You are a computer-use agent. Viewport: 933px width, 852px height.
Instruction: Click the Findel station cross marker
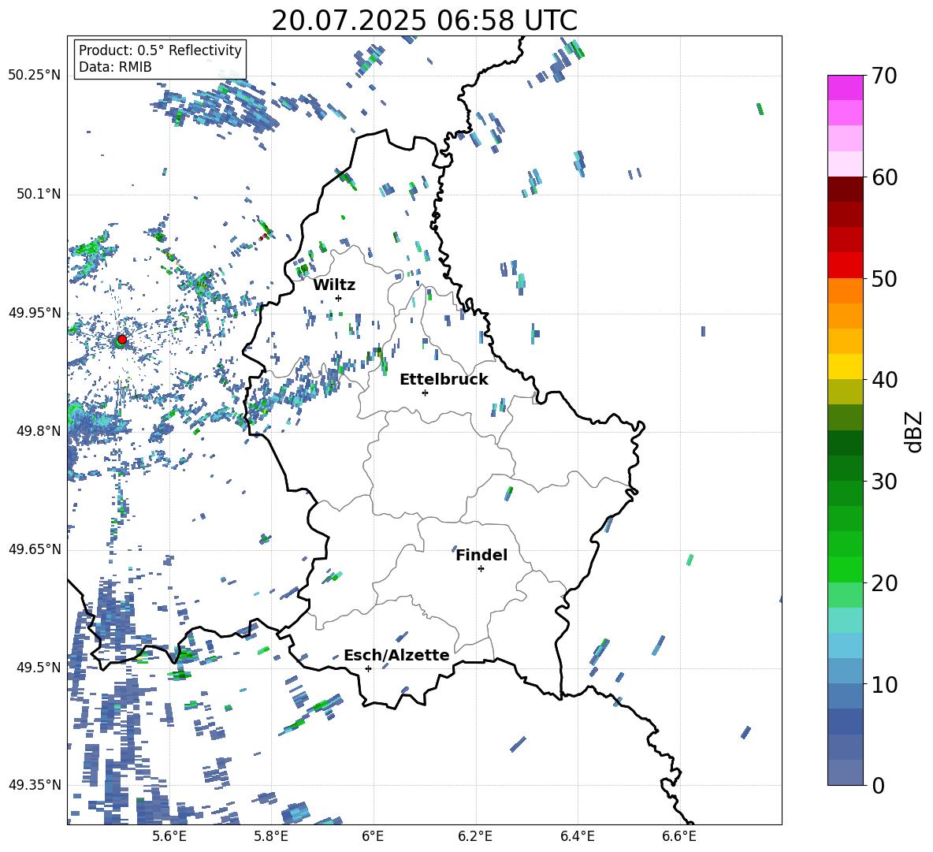click(x=481, y=569)
